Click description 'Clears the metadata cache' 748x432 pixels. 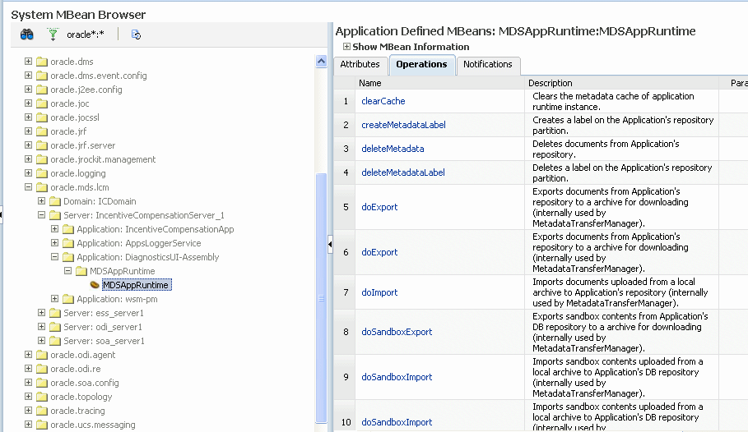click(613, 102)
